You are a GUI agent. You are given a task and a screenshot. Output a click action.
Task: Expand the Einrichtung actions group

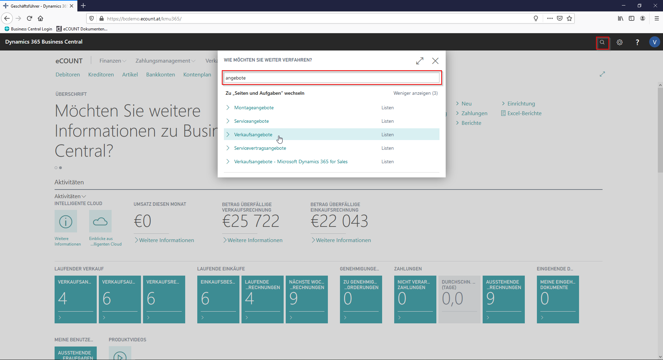point(518,103)
